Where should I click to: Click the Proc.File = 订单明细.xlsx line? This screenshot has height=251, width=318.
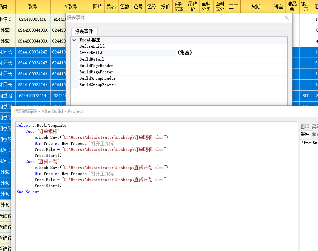coord(100,150)
